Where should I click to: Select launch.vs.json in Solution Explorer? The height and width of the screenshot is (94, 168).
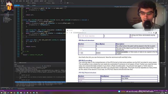(x=7, y=21)
